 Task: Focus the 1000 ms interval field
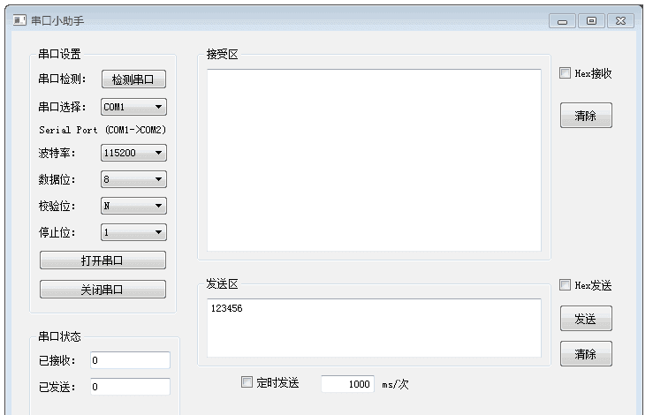(x=347, y=384)
